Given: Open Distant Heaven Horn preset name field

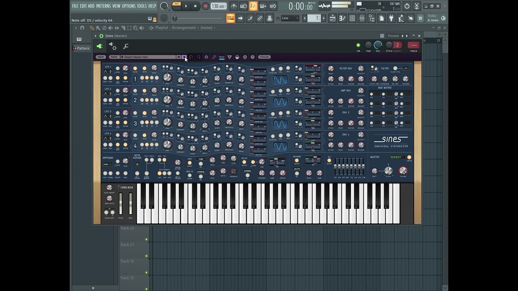Looking at the screenshot, I should coord(148,57).
